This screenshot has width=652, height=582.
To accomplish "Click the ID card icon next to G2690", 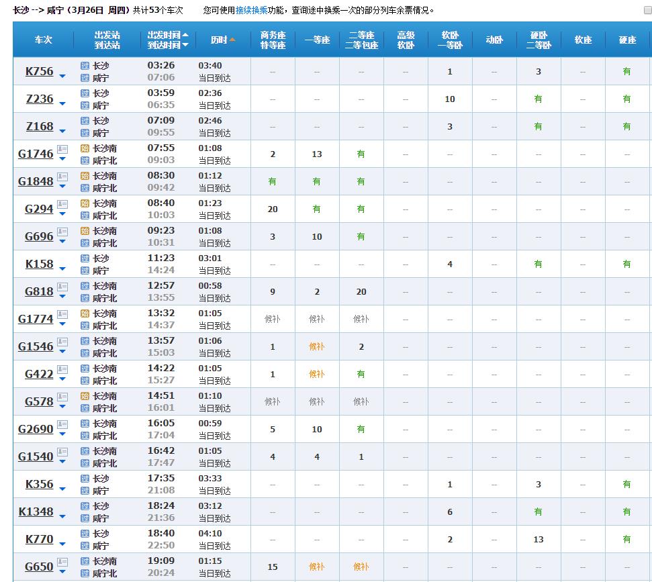I will click(62, 424).
